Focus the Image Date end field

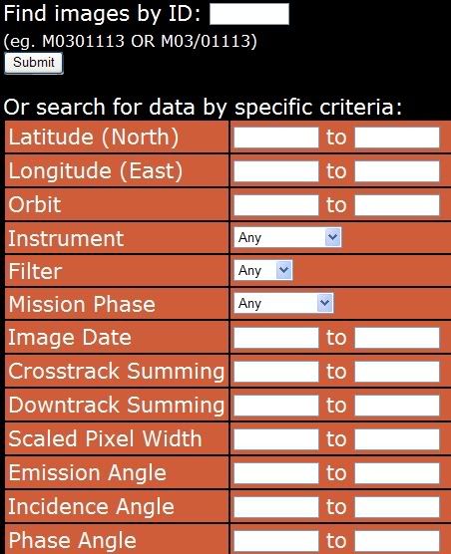pos(397,338)
